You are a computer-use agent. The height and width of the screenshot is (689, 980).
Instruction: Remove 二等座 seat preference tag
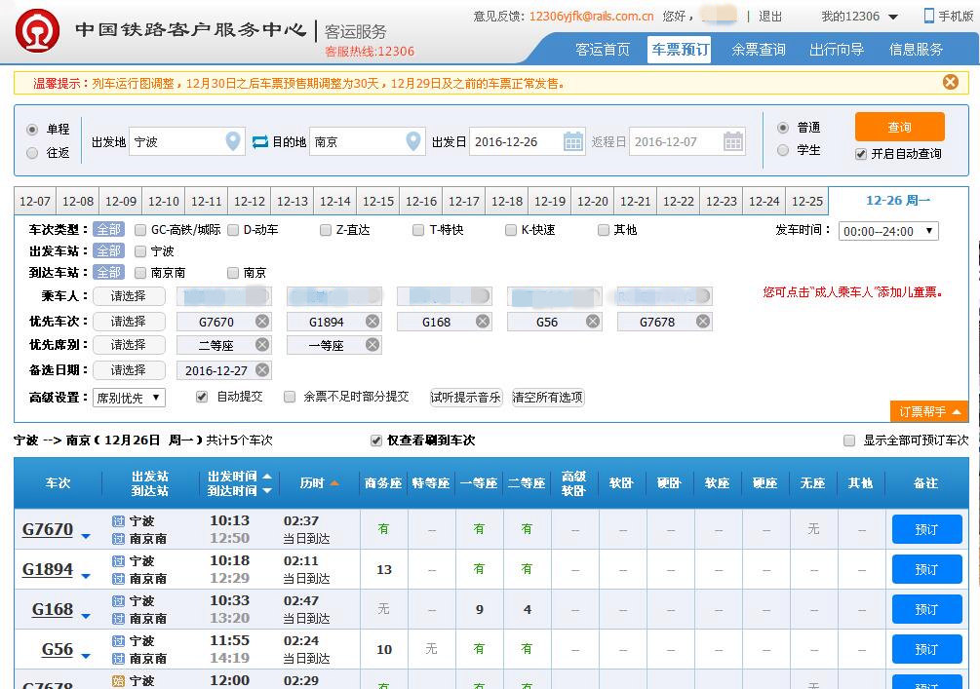point(262,345)
